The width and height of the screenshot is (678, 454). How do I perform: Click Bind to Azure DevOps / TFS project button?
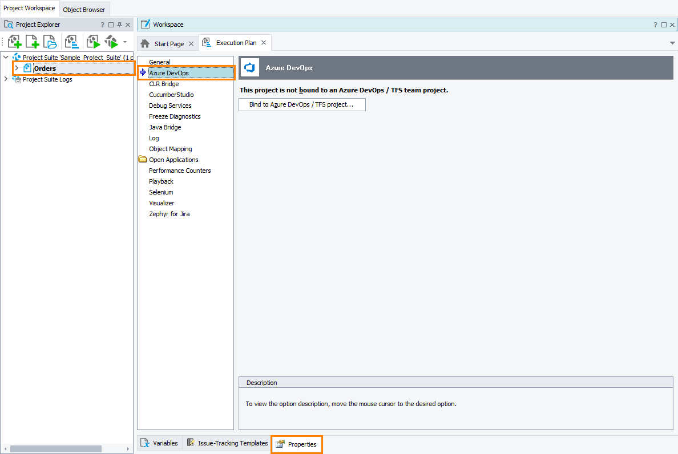coord(302,104)
